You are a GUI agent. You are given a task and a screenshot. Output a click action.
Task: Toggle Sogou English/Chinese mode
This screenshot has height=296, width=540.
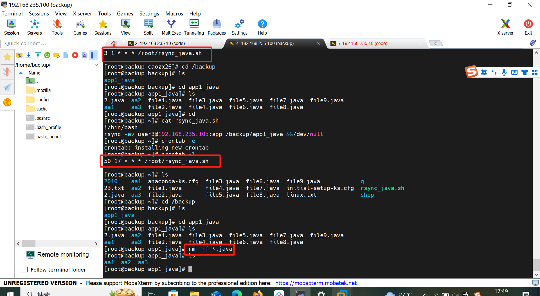[484, 73]
